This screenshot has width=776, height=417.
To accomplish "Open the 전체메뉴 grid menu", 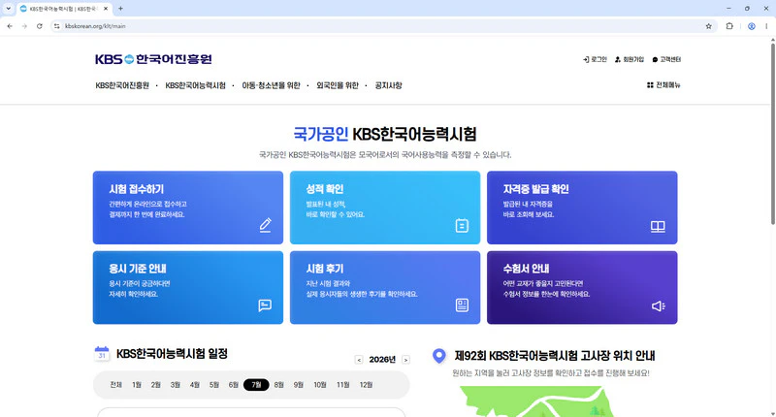I will click(x=663, y=85).
